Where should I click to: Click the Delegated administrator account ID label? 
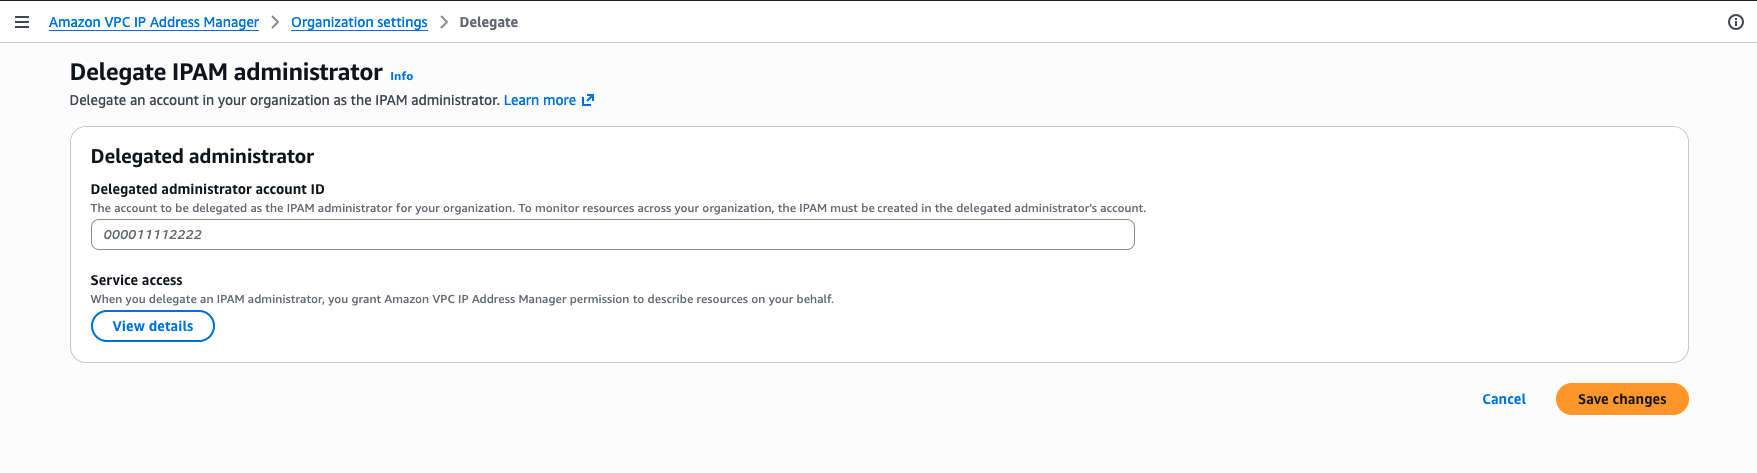click(207, 189)
